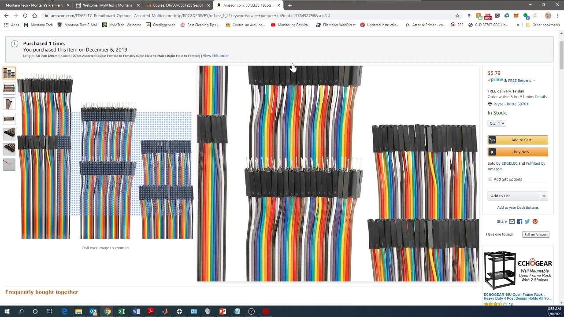The height and width of the screenshot is (317, 564).
Task: Share product on Facebook
Action: tap(519, 221)
